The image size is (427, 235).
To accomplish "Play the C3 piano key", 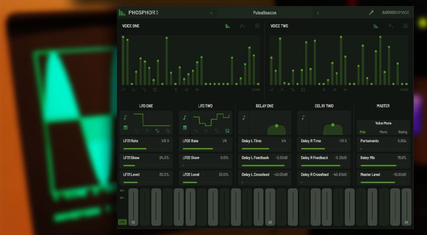I will click(x=270, y=207).
